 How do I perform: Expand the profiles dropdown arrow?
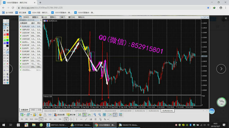pyautogui.click(x=31, y=115)
